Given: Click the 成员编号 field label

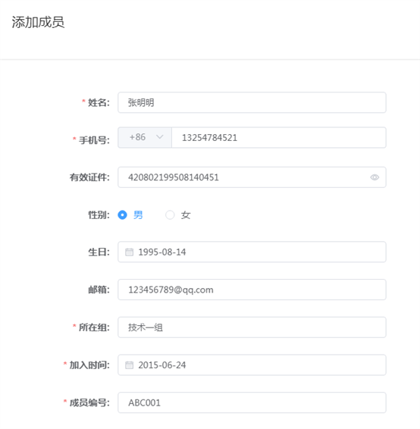Looking at the screenshot, I should (x=89, y=402).
